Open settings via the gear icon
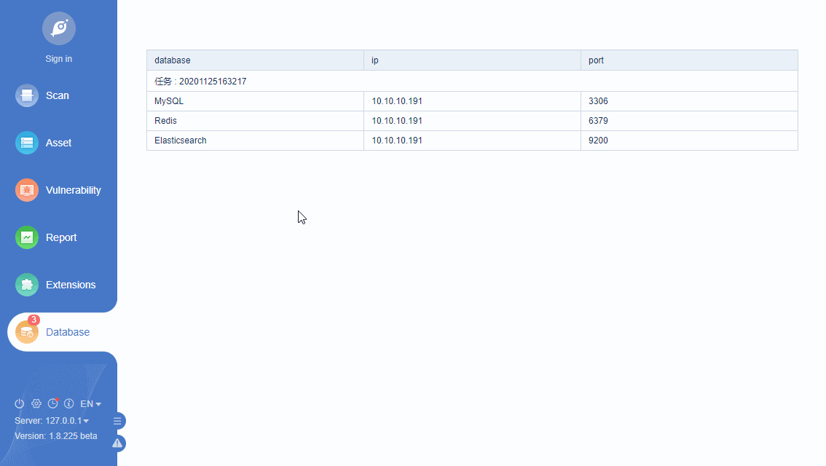 [x=36, y=404]
